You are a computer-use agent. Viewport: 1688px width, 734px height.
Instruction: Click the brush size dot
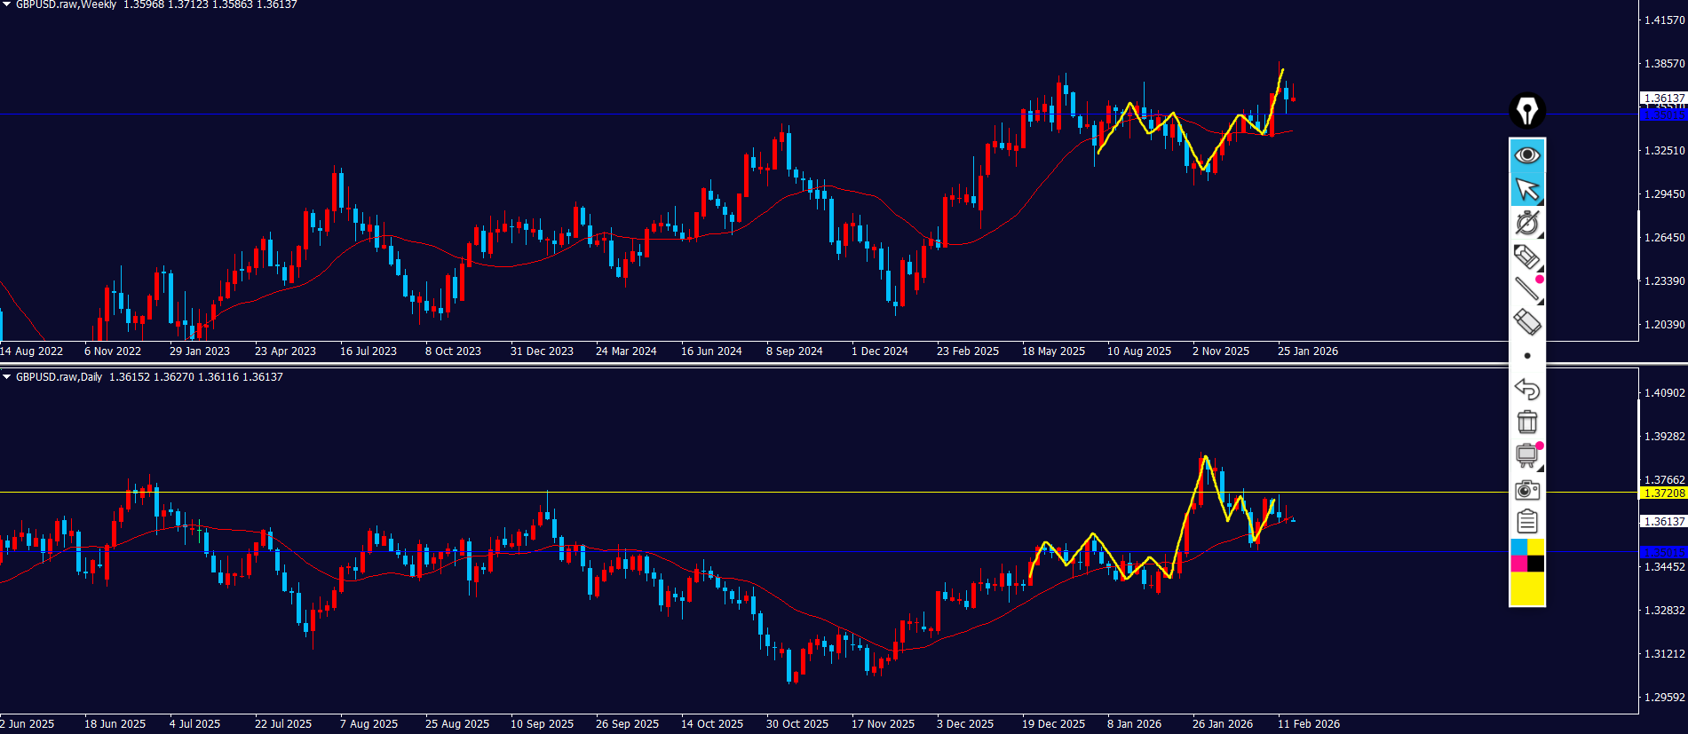pyautogui.click(x=1526, y=356)
